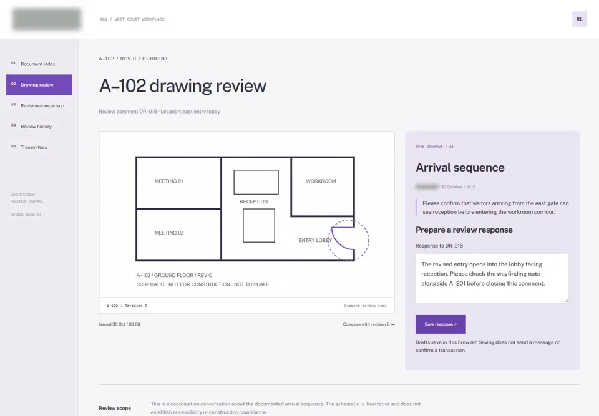Image resolution: width=599 pixels, height=416 pixels.
Task: Click 'Prepare a review response' heading
Action: (x=464, y=230)
